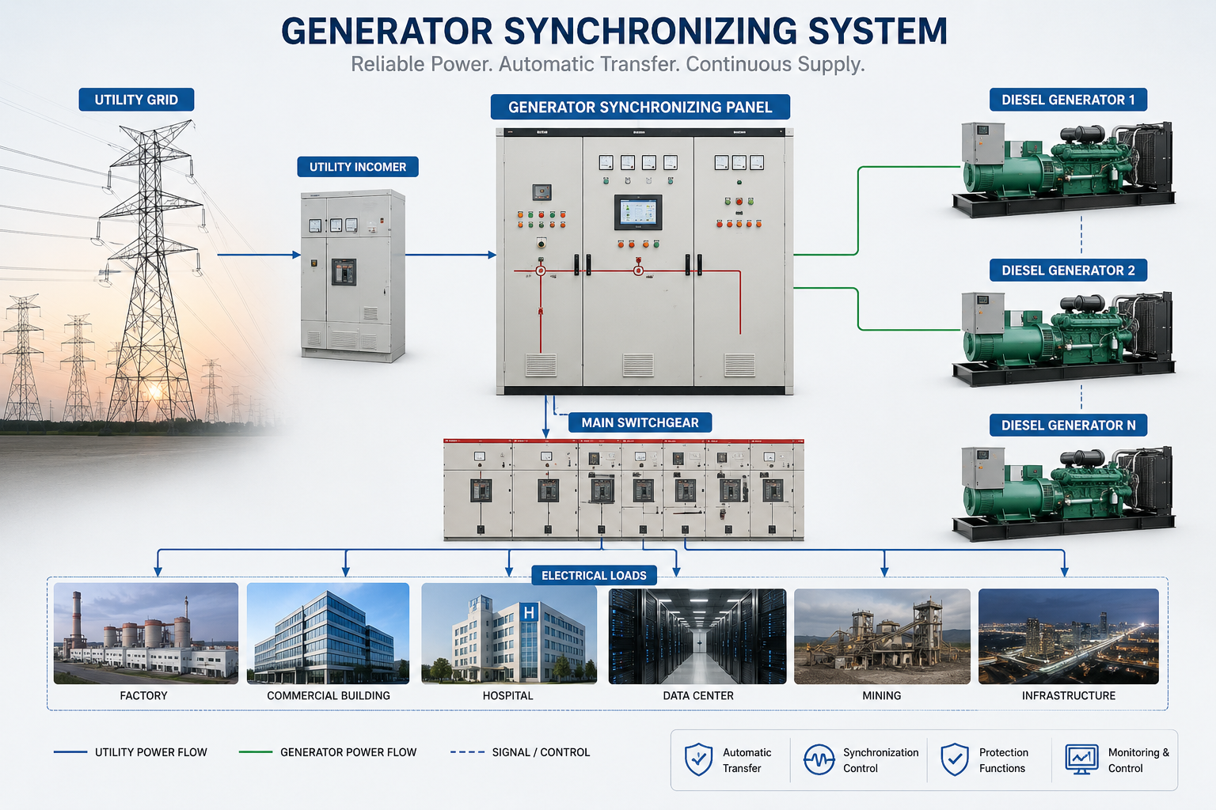Select the Factory load thumbnail
Viewport: 1216px width, 810px height.
[146, 634]
